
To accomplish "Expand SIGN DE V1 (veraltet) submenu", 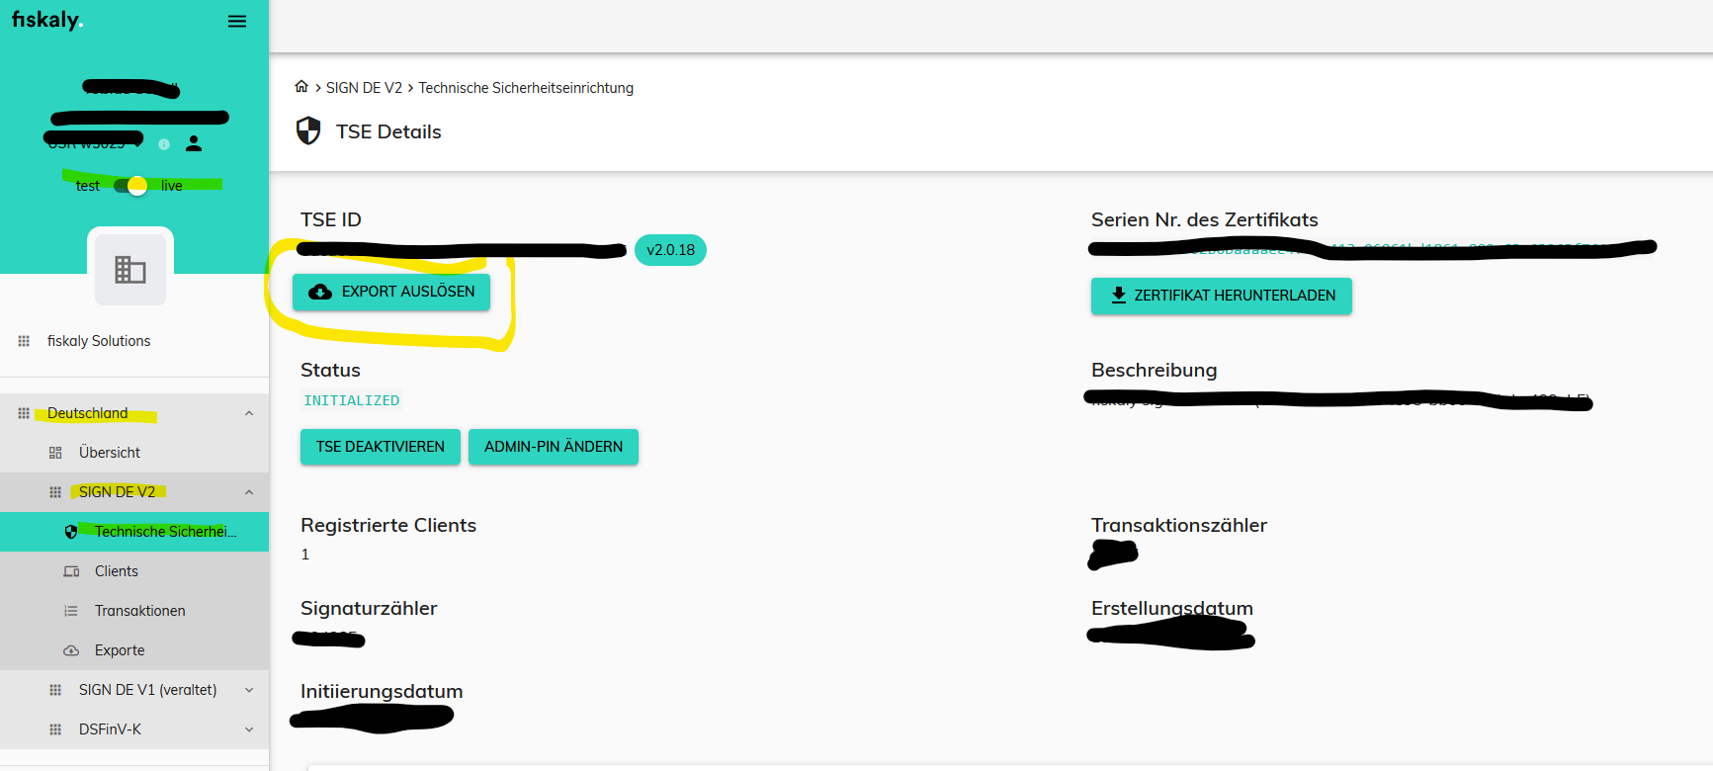I will [249, 690].
